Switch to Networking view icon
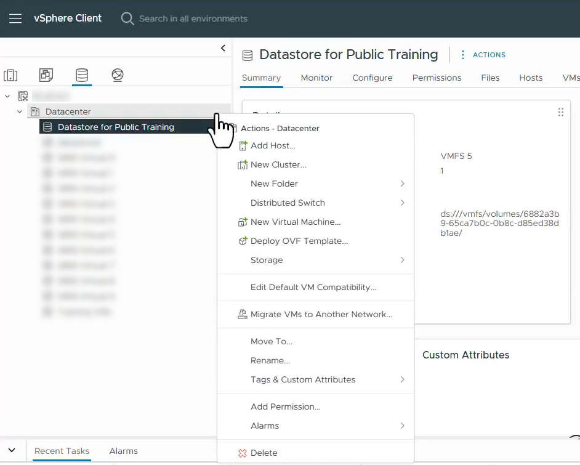 click(117, 75)
